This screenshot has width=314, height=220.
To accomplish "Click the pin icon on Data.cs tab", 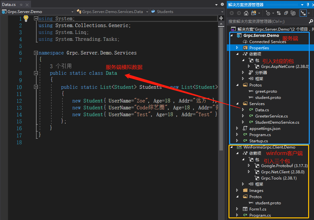I will click(x=21, y=5).
